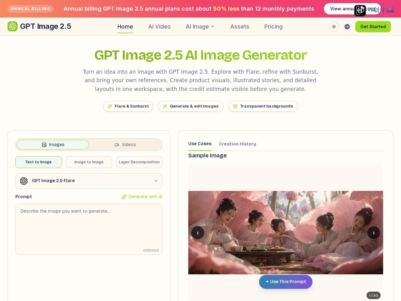This screenshot has height=301, width=401.
Task: Click the GPT Image 2.5 logo icon
Action: pos(13,26)
